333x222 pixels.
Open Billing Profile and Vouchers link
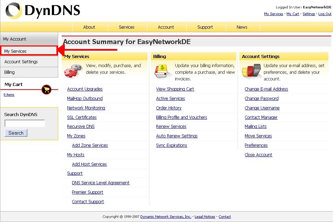click(x=181, y=117)
